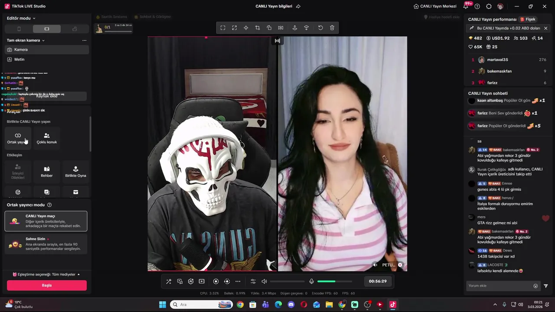Screen dimensions: 555x312
Task: Click the dashed-circle replay capture icon
Action: click(227, 281)
